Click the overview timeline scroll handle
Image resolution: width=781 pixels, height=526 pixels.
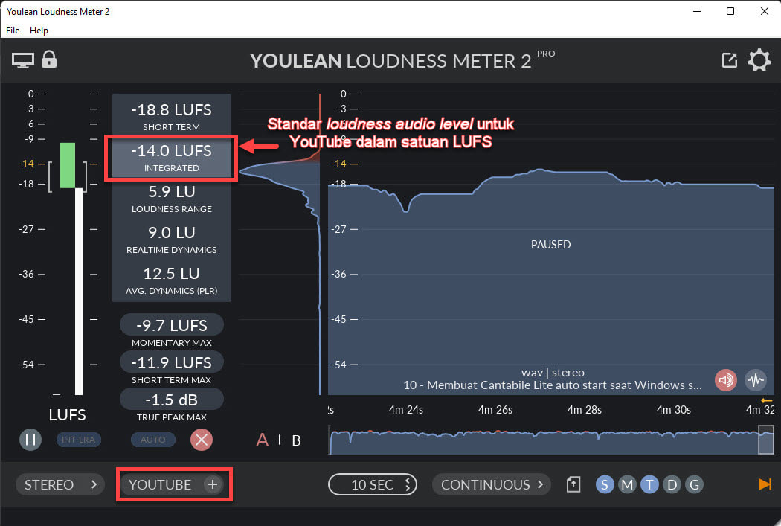pos(765,440)
